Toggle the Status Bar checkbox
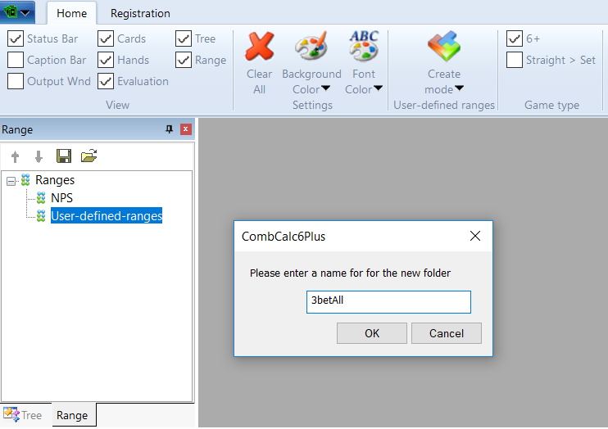Viewport: 608px width, 429px height. click(x=16, y=38)
